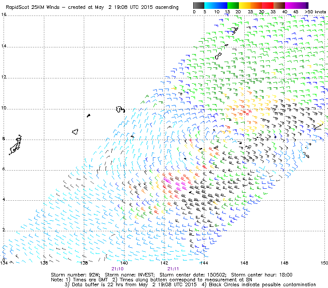328x288 pixels.
Task: Click the longitude label 140 on the bottom axis
Action: click(x=124, y=263)
